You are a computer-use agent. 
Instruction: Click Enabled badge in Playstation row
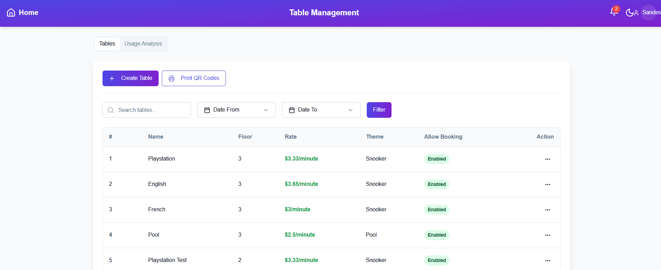(437, 159)
